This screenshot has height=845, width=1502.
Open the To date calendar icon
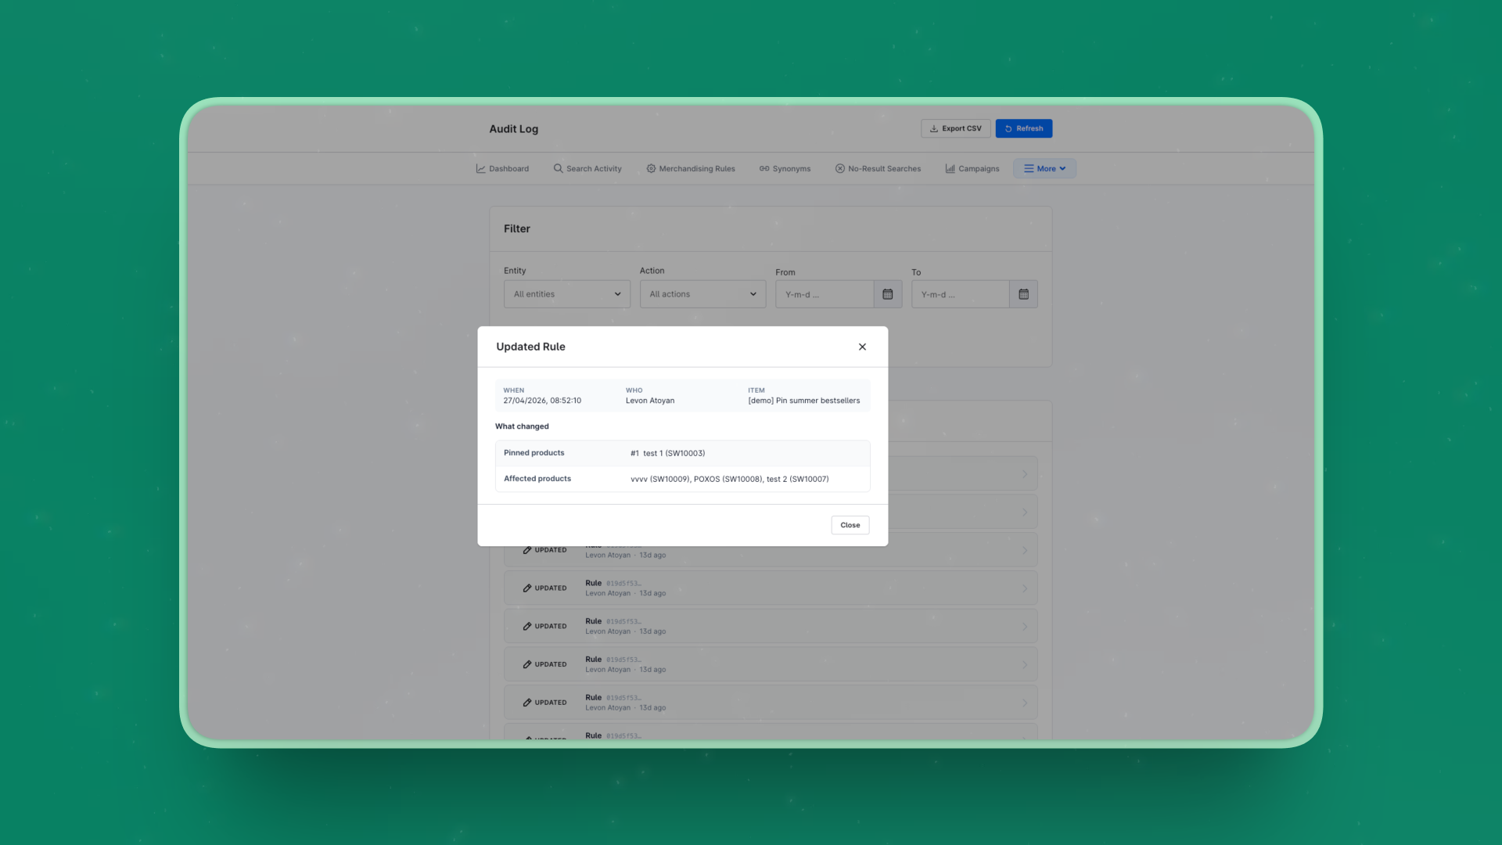point(1023,294)
